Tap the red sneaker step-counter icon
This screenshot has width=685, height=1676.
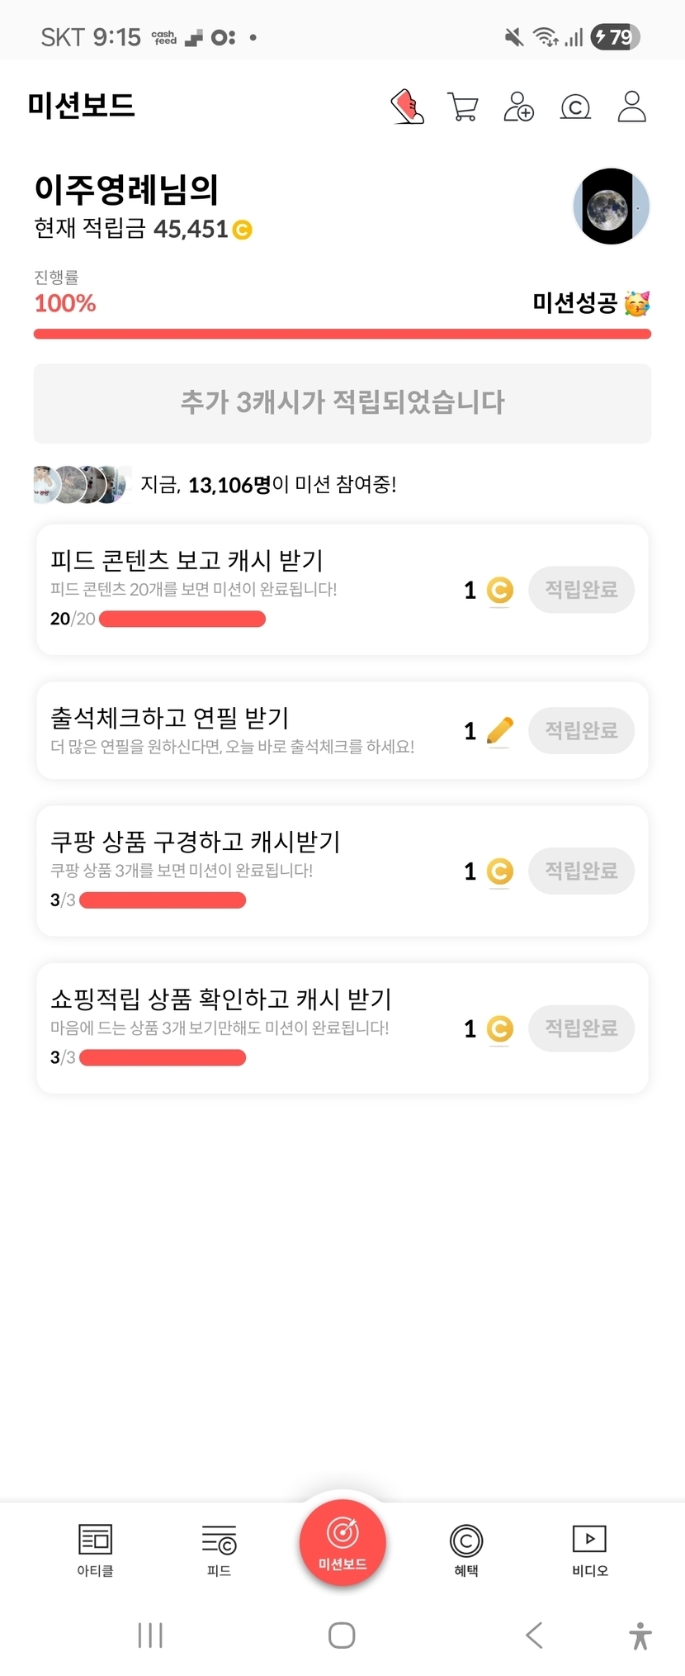point(407,107)
